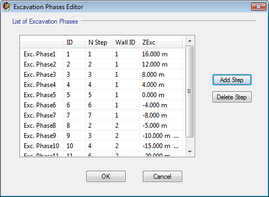Click the scrollbar down arrow
269x197 pixels.
(190, 152)
